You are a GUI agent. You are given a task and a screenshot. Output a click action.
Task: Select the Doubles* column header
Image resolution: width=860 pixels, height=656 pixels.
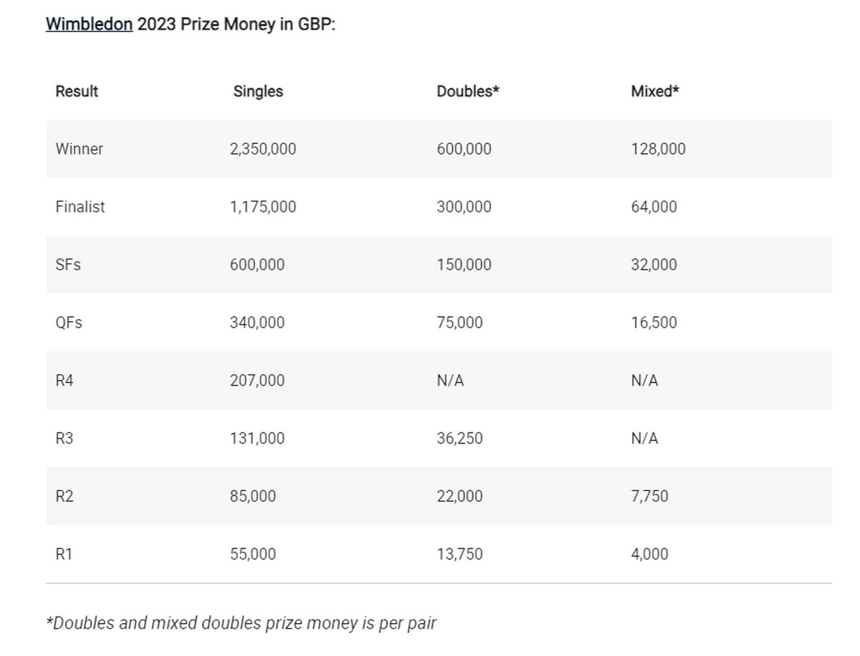tap(468, 92)
